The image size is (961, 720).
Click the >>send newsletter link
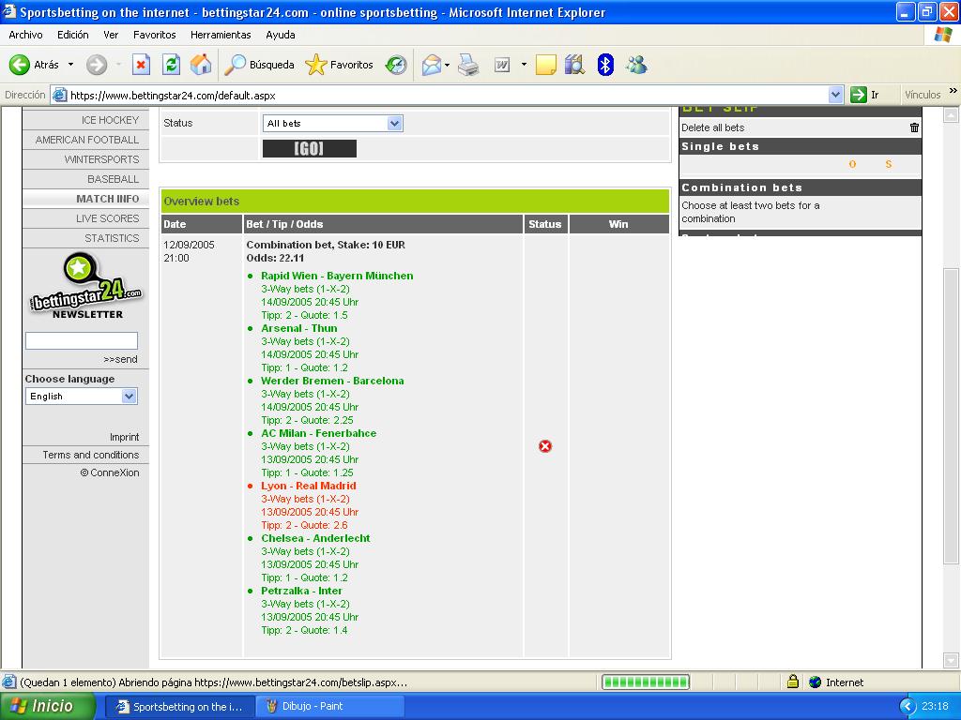pyautogui.click(x=120, y=359)
